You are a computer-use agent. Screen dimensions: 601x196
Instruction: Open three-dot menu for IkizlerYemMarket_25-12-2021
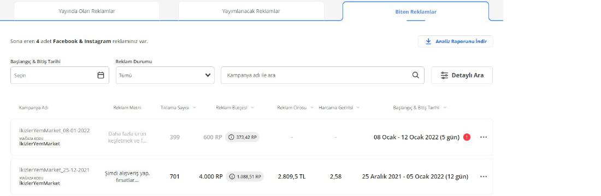[x=484, y=176]
